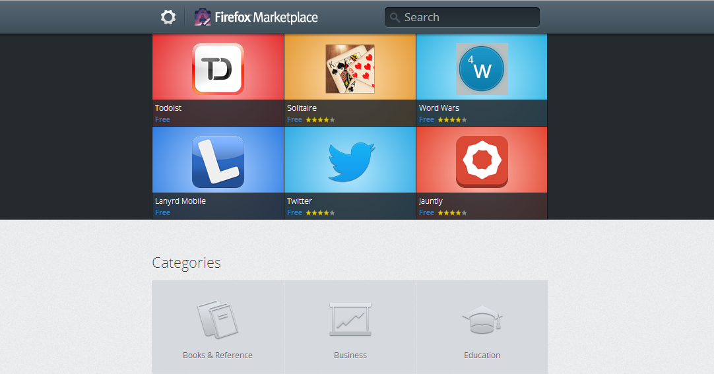Image resolution: width=714 pixels, height=374 pixels.
Task: Open the Education graduation cap icon
Action: coord(482,319)
